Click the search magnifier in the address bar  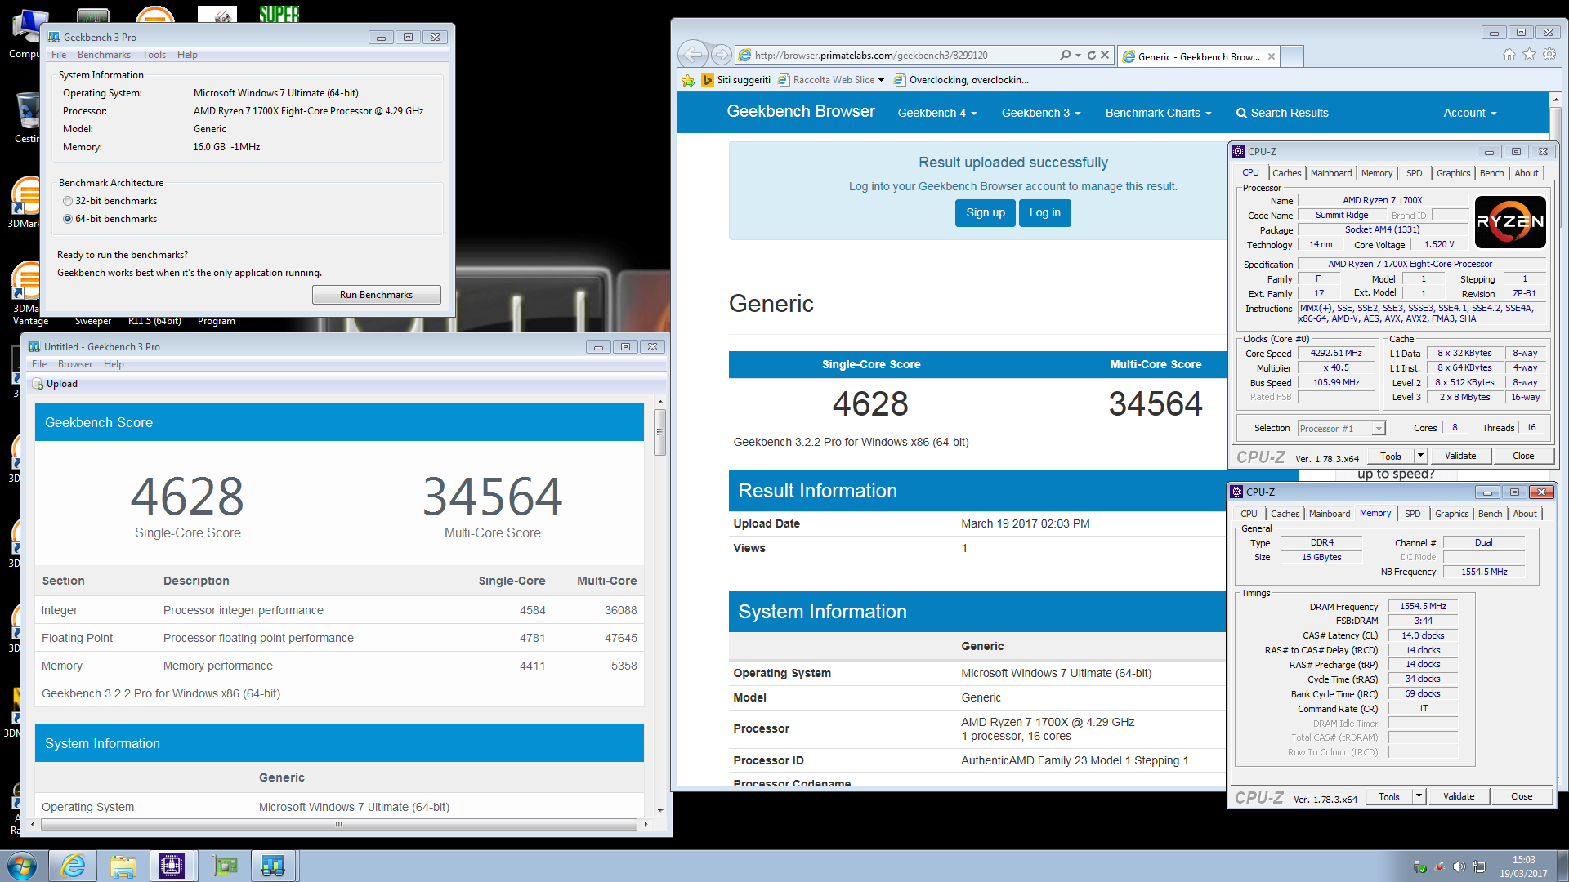click(x=1065, y=55)
